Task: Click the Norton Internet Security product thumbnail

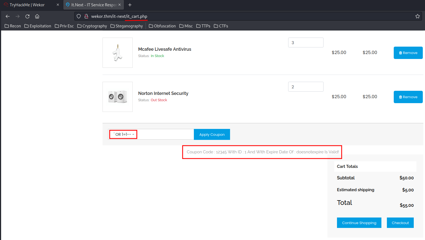Action: click(118, 97)
